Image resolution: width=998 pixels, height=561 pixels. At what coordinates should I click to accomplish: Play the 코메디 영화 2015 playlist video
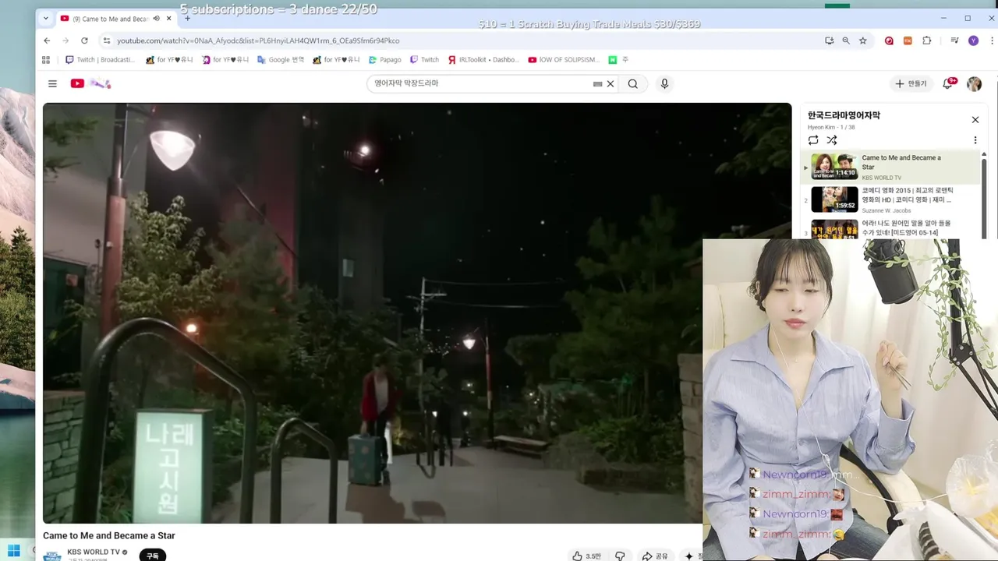click(890, 199)
